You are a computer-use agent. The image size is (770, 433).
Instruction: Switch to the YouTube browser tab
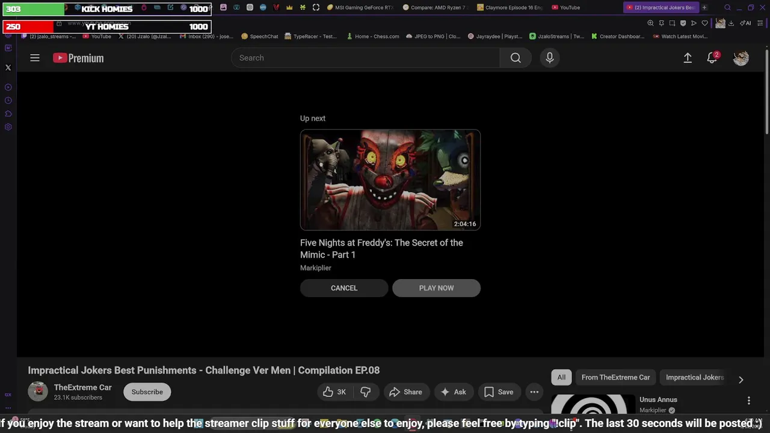(x=584, y=7)
